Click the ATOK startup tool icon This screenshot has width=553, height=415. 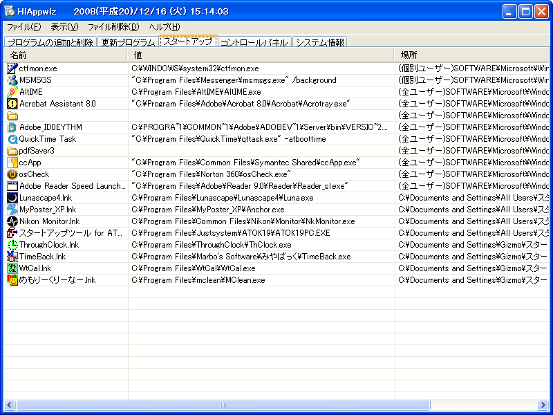pyautogui.click(x=12, y=233)
